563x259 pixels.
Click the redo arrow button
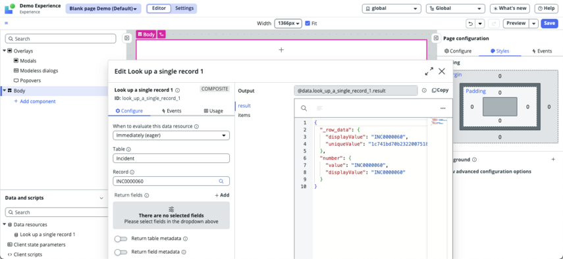pos(494,24)
